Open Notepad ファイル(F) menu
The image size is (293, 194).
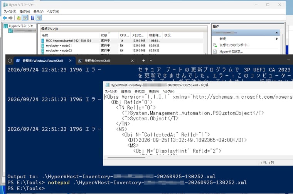tap(111, 91)
